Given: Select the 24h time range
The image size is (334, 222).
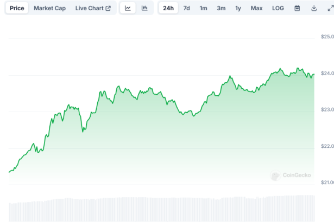Looking at the screenshot, I should pyautogui.click(x=168, y=8).
